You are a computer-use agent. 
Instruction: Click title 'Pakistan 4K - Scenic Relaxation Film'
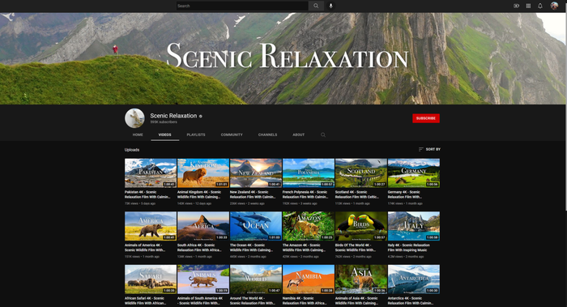[x=147, y=194]
